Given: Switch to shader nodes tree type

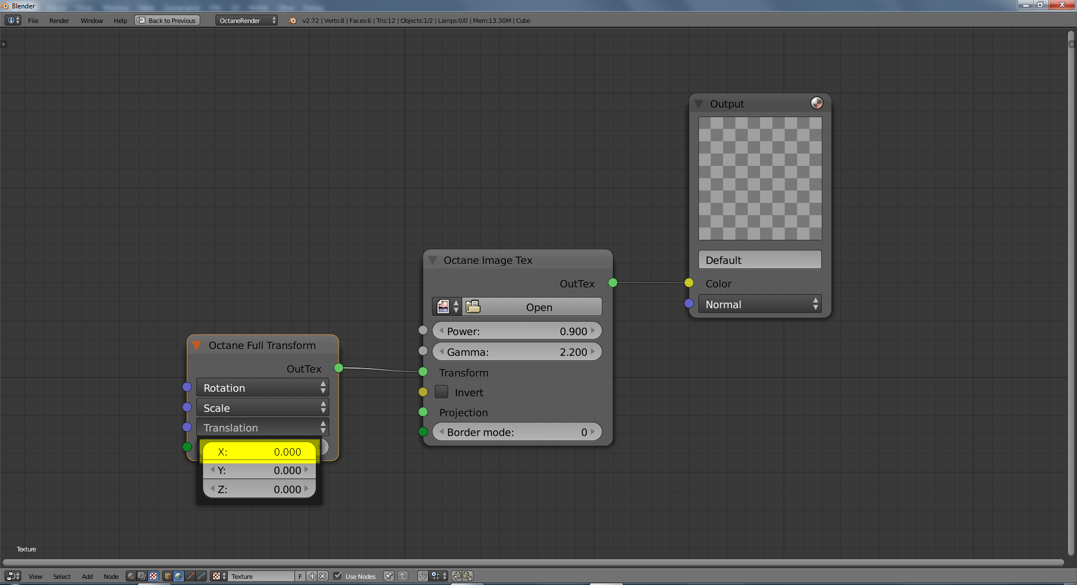Looking at the screenshot, I should (x=131, y=576).
